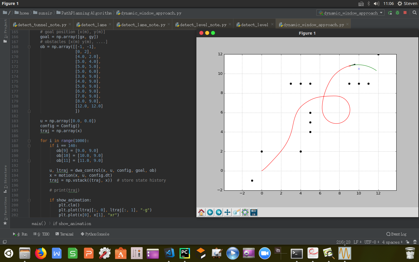
Task: Rerun dynamic_window_approach with the green rerun icon
Action: pos(390,13)
